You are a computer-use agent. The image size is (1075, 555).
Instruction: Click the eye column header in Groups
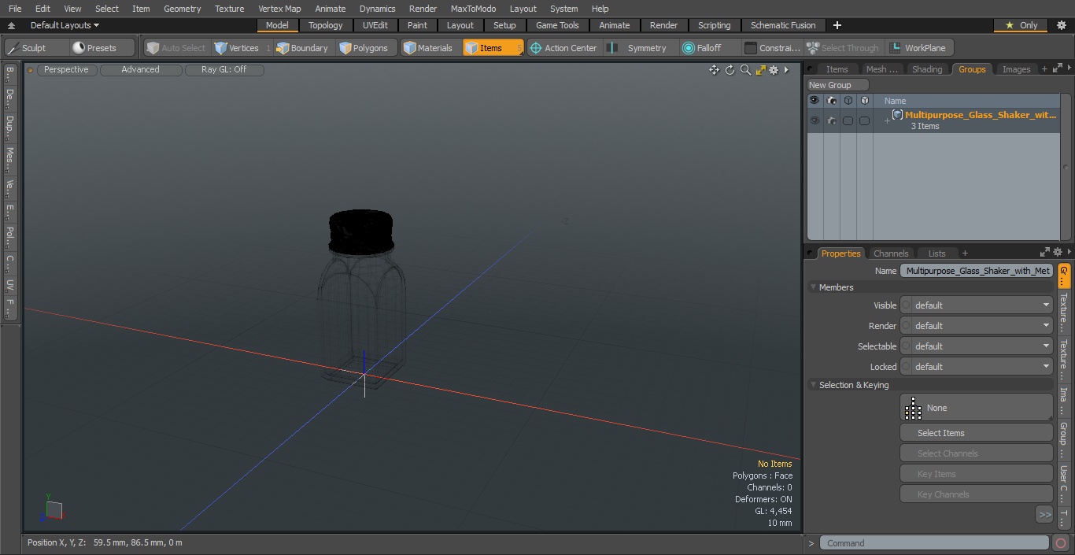[x=815, y=101]
